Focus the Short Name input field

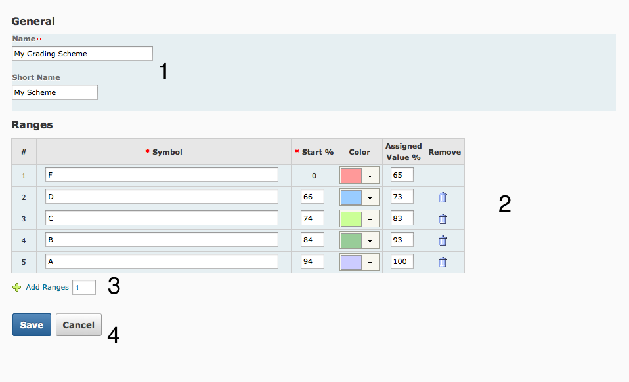coord(54,92)
